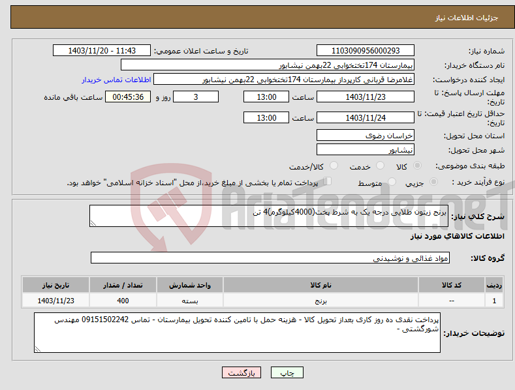This screenshot has width=515, height=390.
Task: Click resize handle of buyer notes textarea
Action: click(38, 350)
